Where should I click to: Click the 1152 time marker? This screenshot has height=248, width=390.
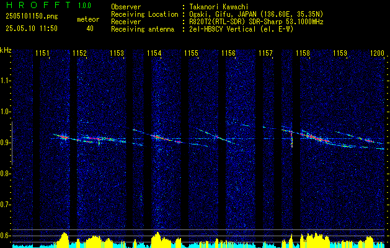click(79, 53)
